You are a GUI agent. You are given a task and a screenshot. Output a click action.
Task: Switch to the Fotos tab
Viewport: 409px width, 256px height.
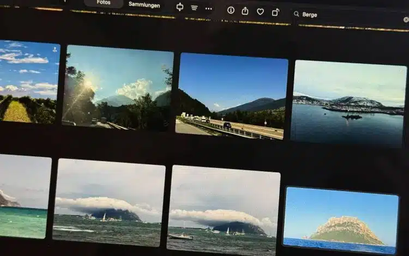coord(104,3)
